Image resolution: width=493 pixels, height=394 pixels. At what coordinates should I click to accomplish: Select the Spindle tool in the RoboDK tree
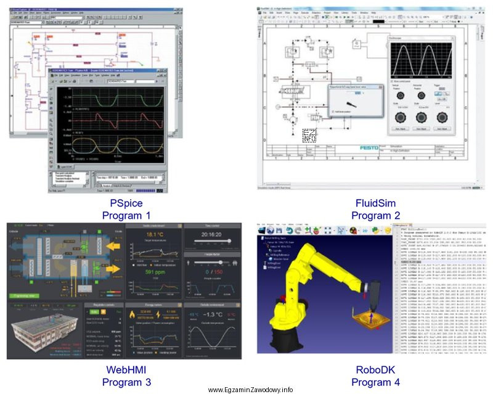[277, 250]
